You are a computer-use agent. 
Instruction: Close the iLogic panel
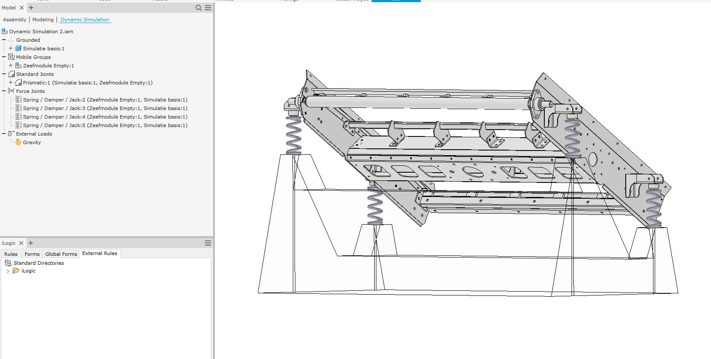click(21, 243)
